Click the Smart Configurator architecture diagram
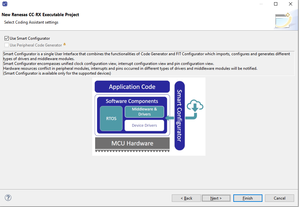This screenshot has width=299, height=207. (x=149, y=117)
